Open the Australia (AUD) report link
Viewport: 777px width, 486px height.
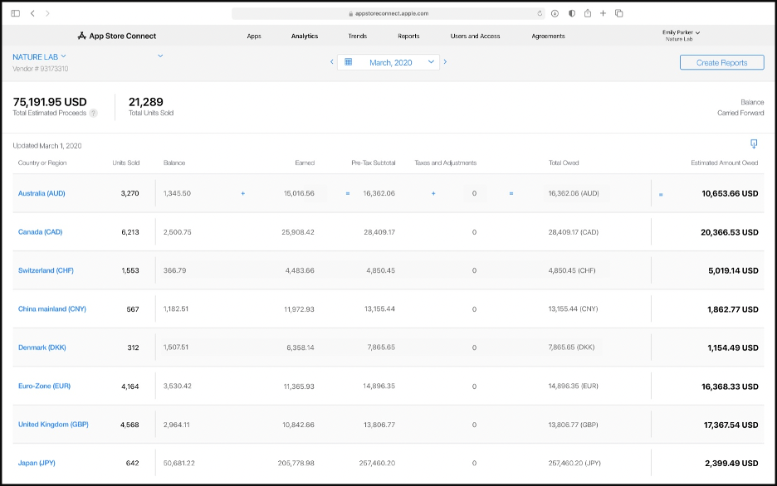tap(42, 193)
